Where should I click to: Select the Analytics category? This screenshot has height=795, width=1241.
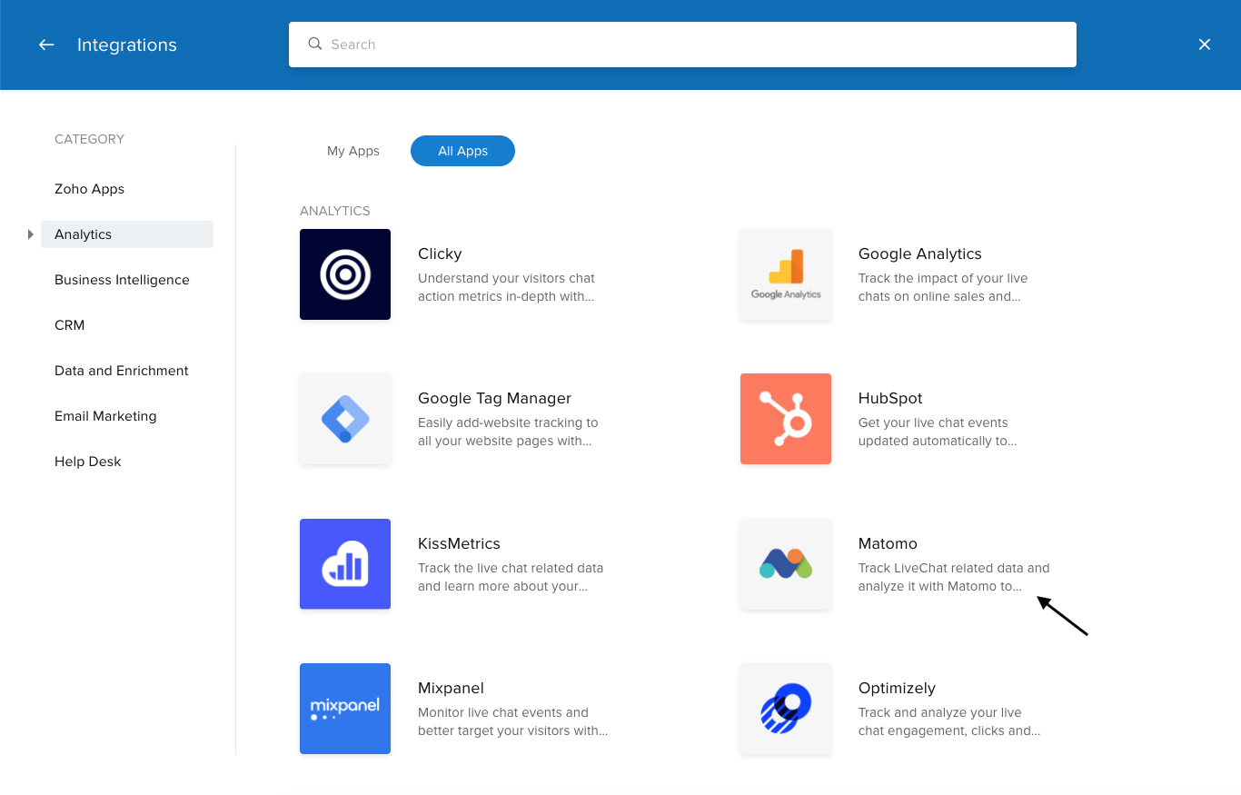click(x=127, y=234)
